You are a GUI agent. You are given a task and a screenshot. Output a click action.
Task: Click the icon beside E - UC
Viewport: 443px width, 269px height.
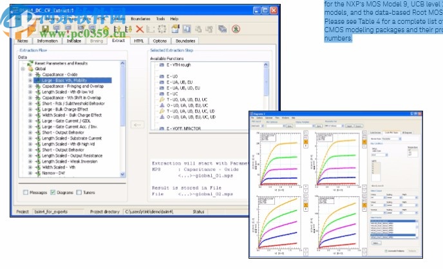click(x=162, y=94)
